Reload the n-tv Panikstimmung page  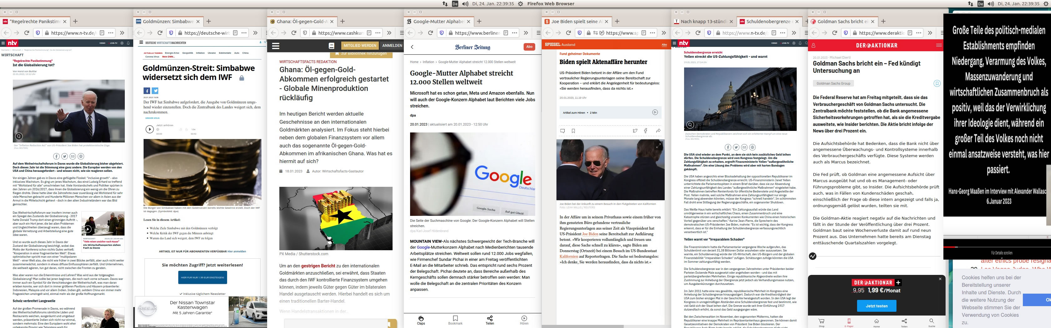click(27, 33)
